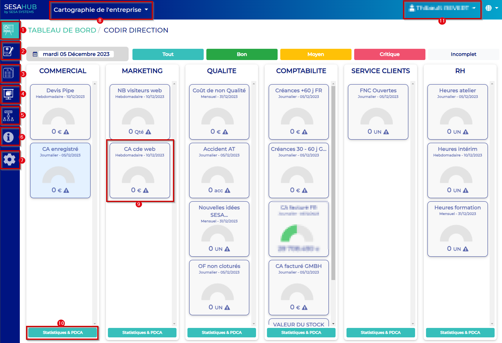The image size is (502, 343).
Task: Open the reports document sidebar icon
Action: [x=9, y=73]
